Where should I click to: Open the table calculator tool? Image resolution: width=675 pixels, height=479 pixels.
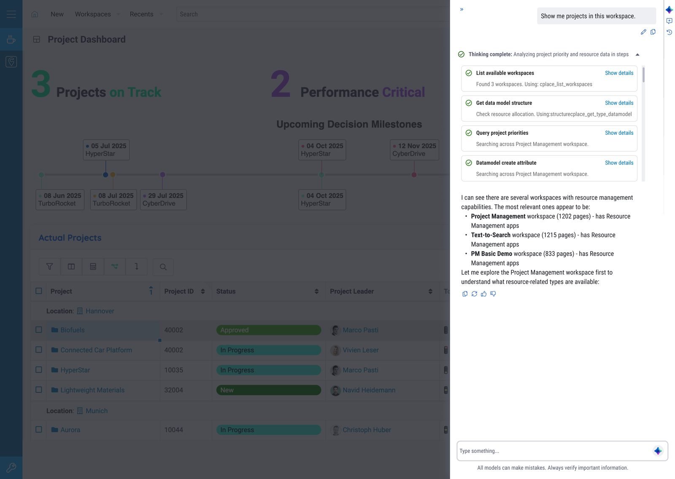tap(93, 267)
